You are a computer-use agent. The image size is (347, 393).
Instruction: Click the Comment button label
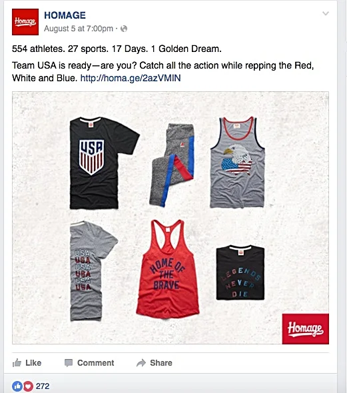[x=95, y=363]
